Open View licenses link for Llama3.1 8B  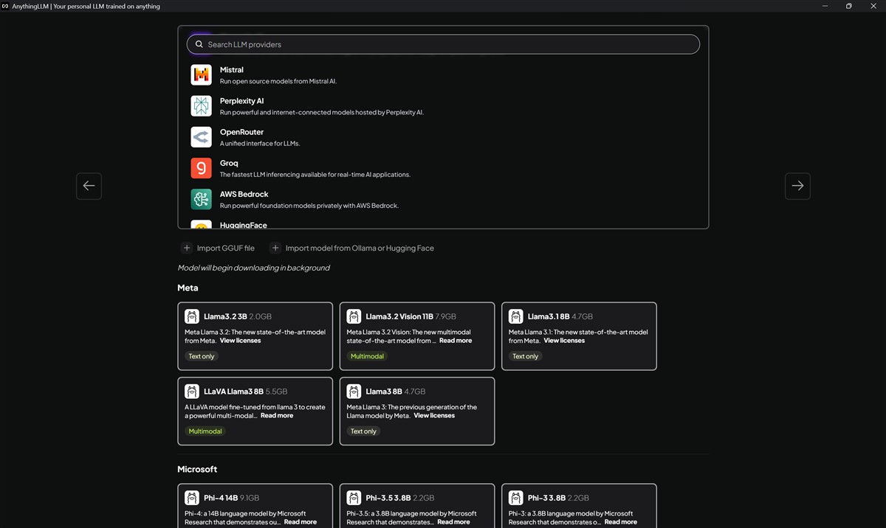pyautogui.click(x=564, y=341)
